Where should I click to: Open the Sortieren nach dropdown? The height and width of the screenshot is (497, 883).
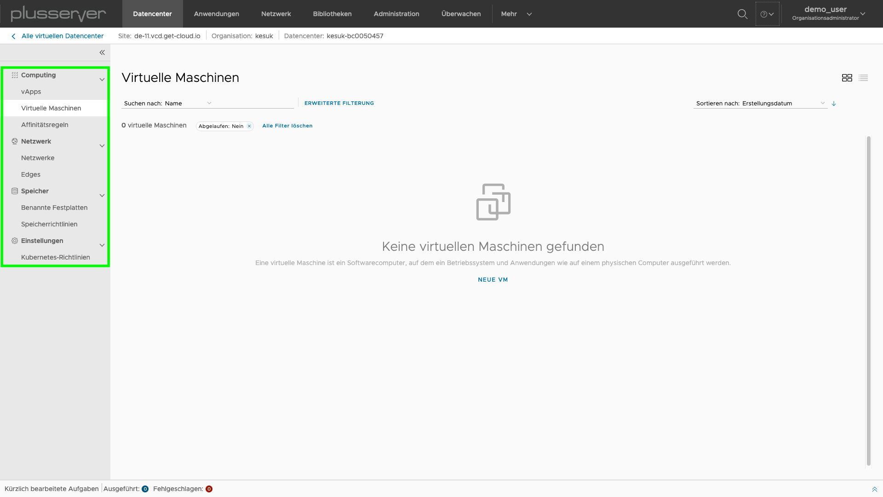(x=760, y=103)
